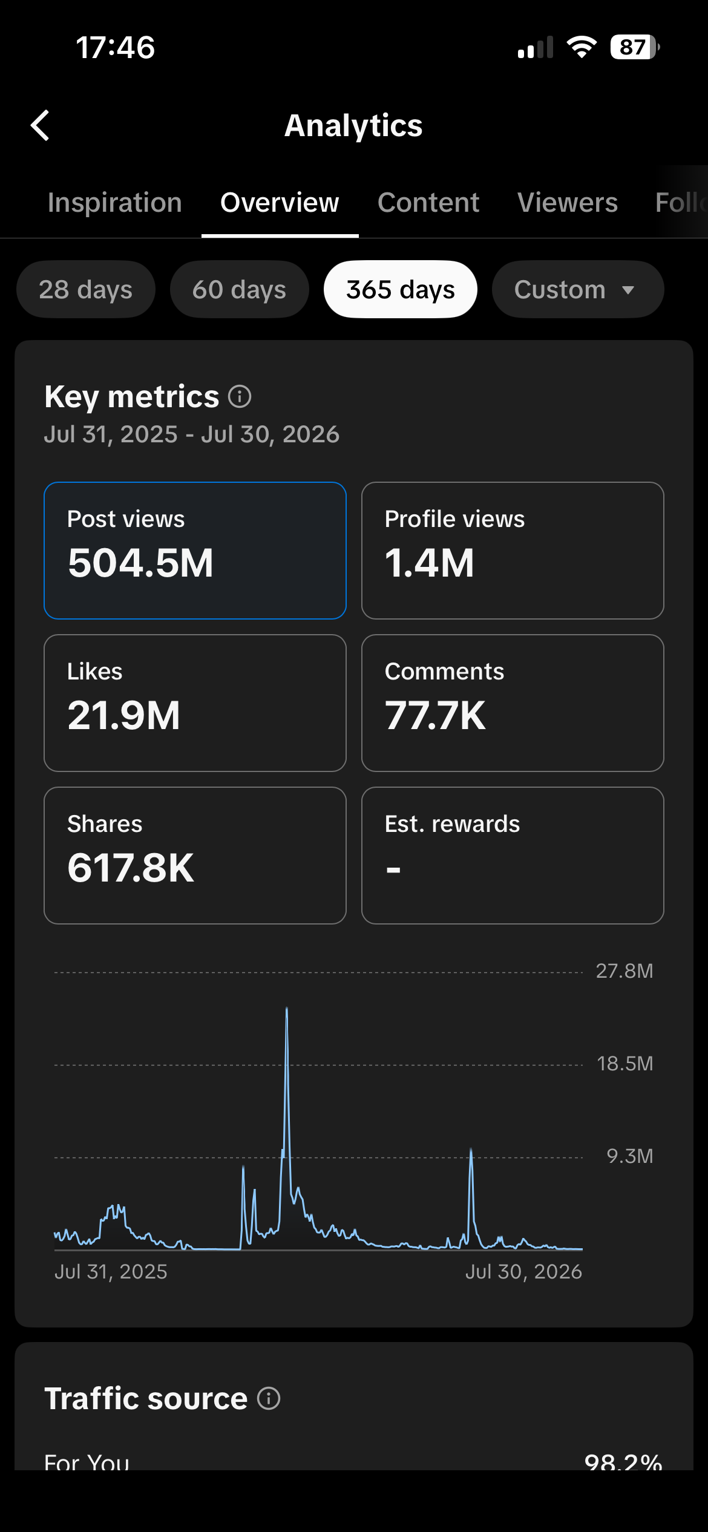Select the 60 days range
The height and width of the screenshot is (1532, 708).
click(240, 289)
